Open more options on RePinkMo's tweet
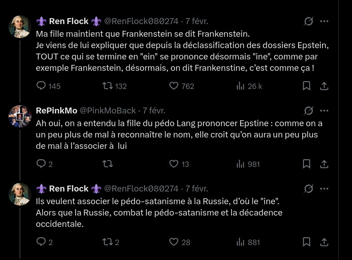This screenshot has height=260, width=352. (x=324, y=111)
